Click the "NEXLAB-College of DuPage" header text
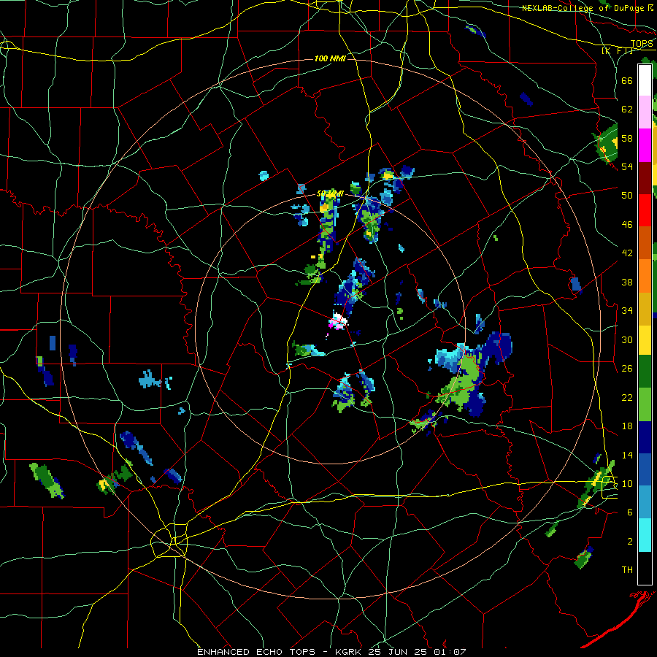 tap(583, 8)
